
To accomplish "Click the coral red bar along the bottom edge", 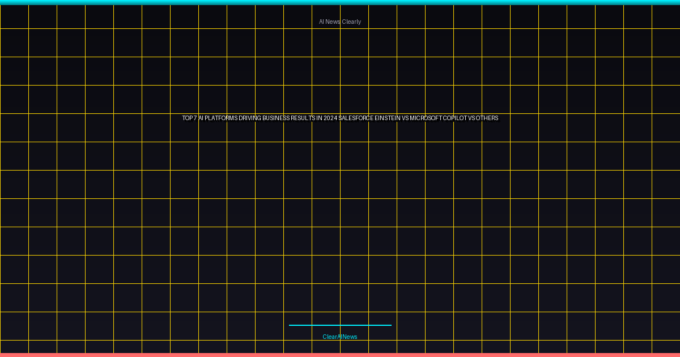I will tap(340, 355).
